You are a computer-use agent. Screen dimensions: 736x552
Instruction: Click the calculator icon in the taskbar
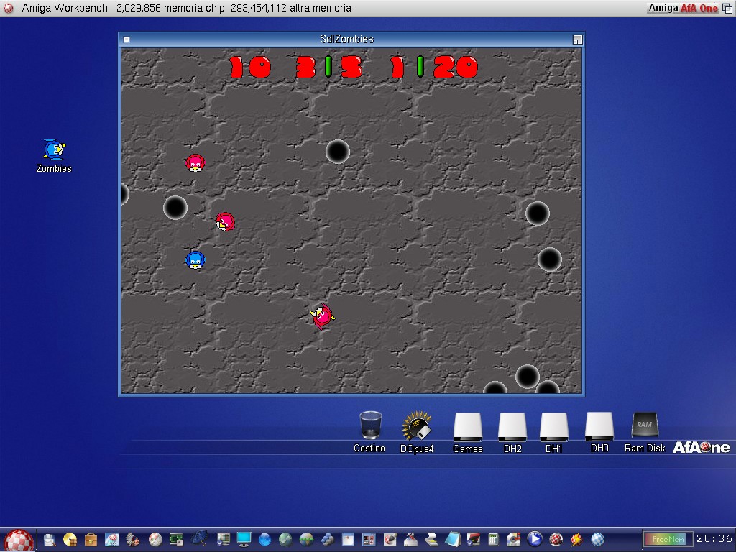click(x=493, y=539)
